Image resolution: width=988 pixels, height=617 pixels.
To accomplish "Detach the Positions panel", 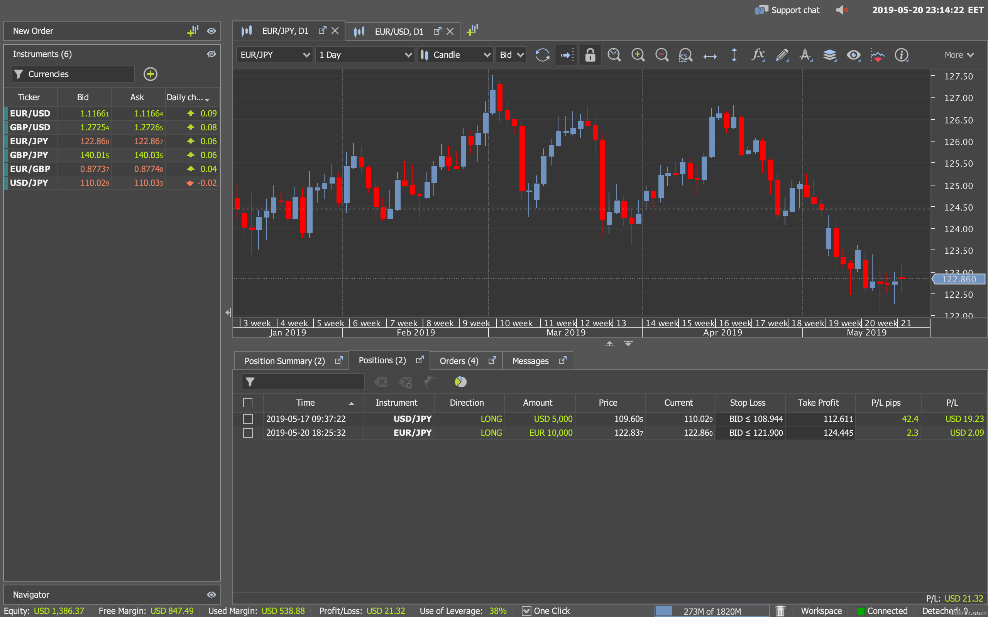I will (419, 359).
